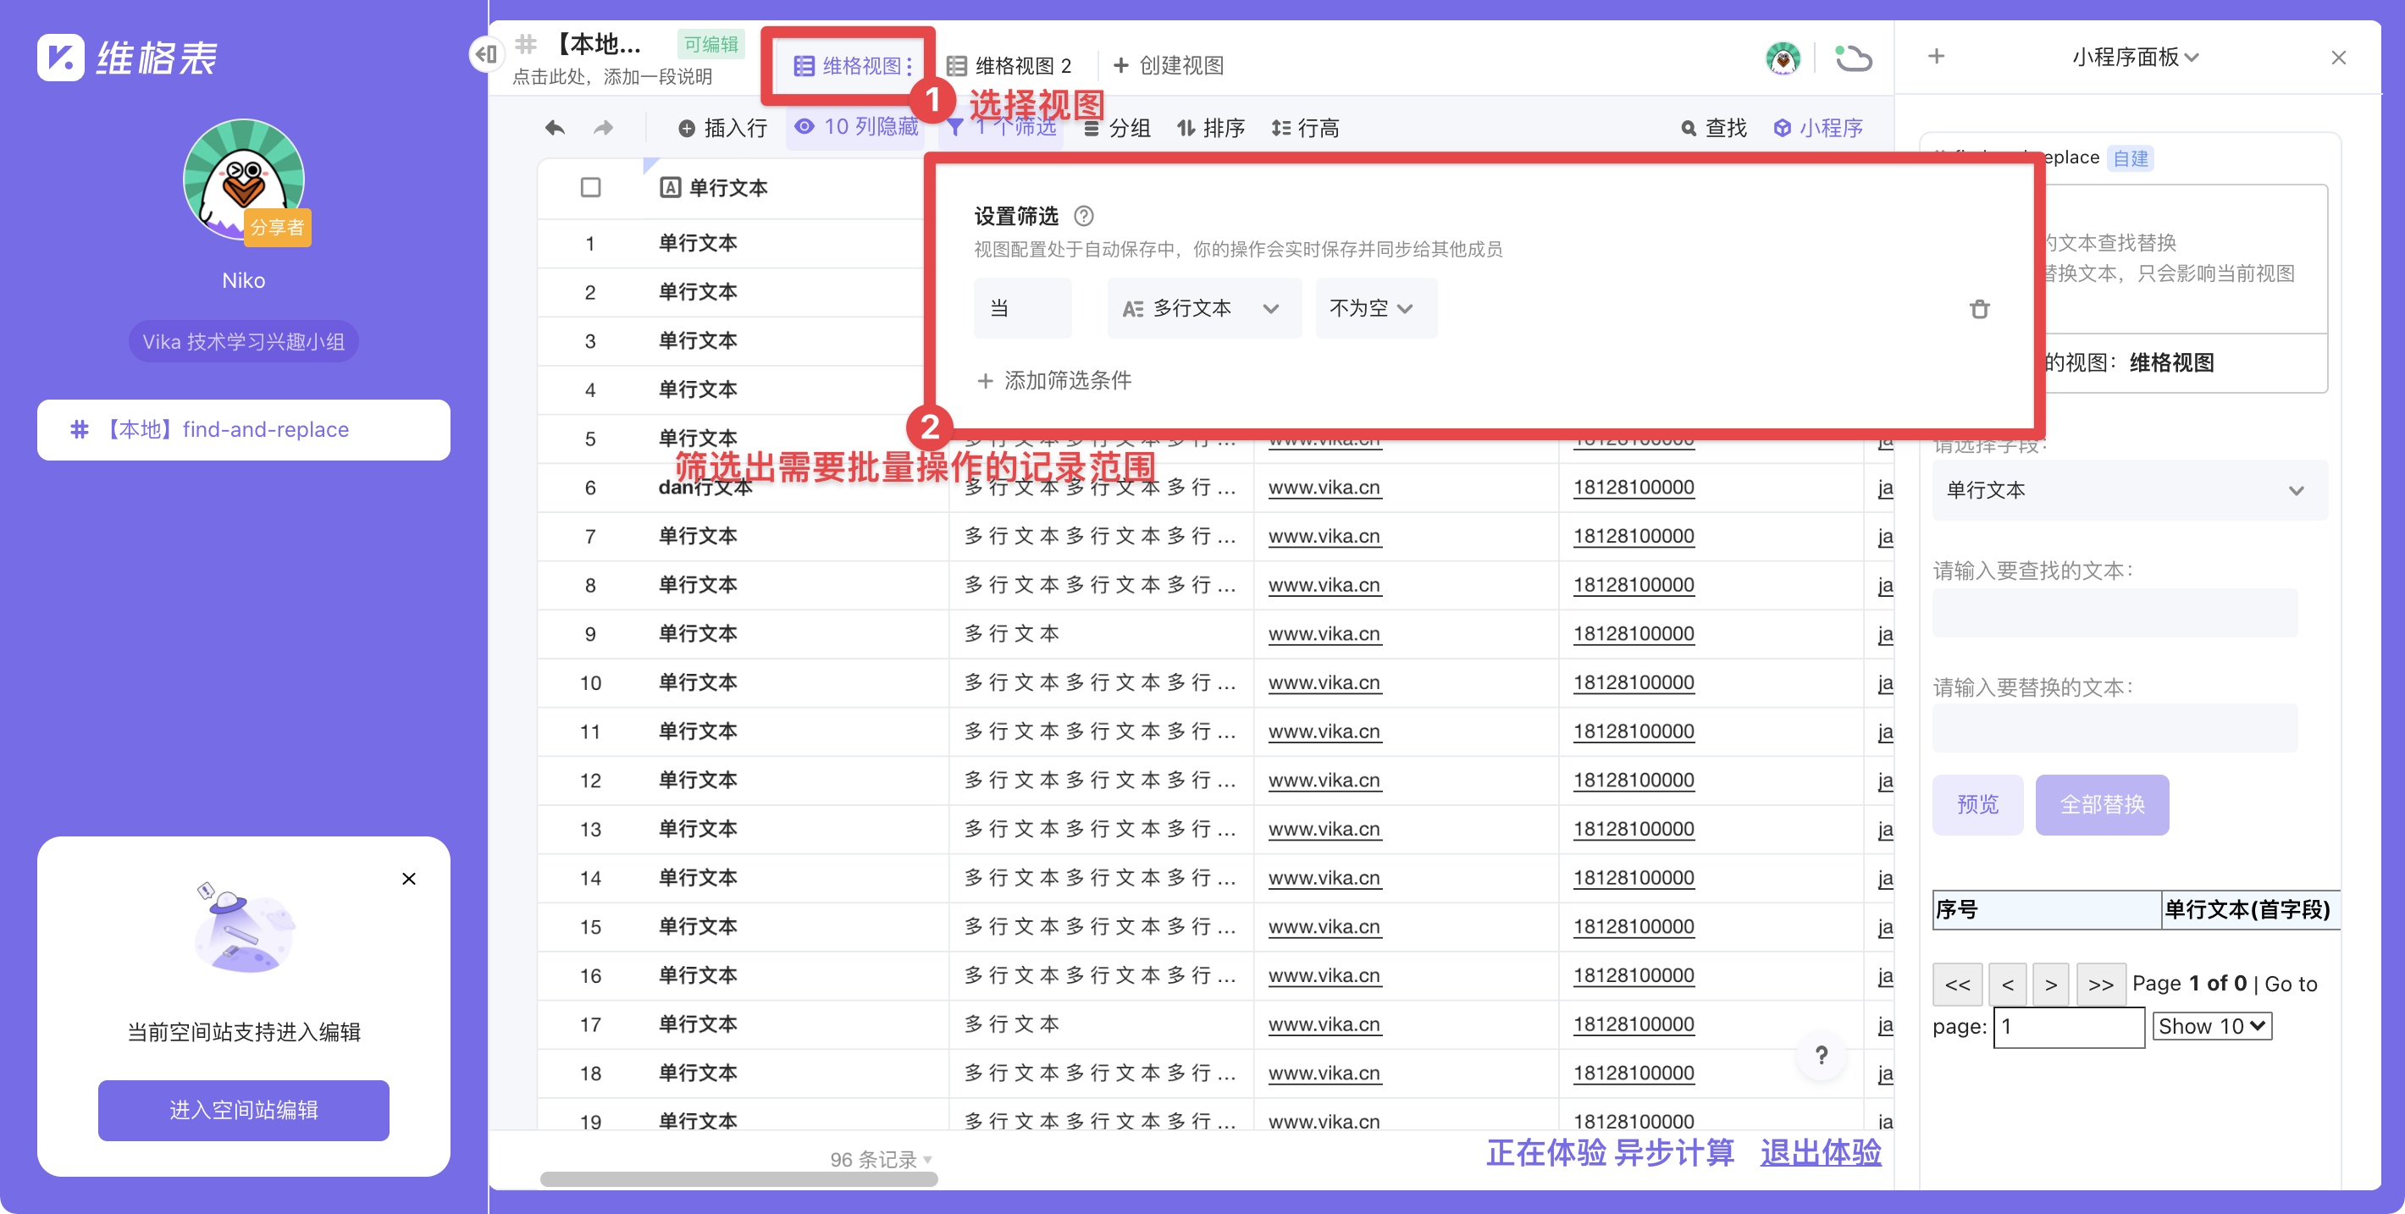Click the 全部替换 replace all button
The width and height of the screenshot is (2405, 1214).
pyautogui.click(x=2102, y=804)
